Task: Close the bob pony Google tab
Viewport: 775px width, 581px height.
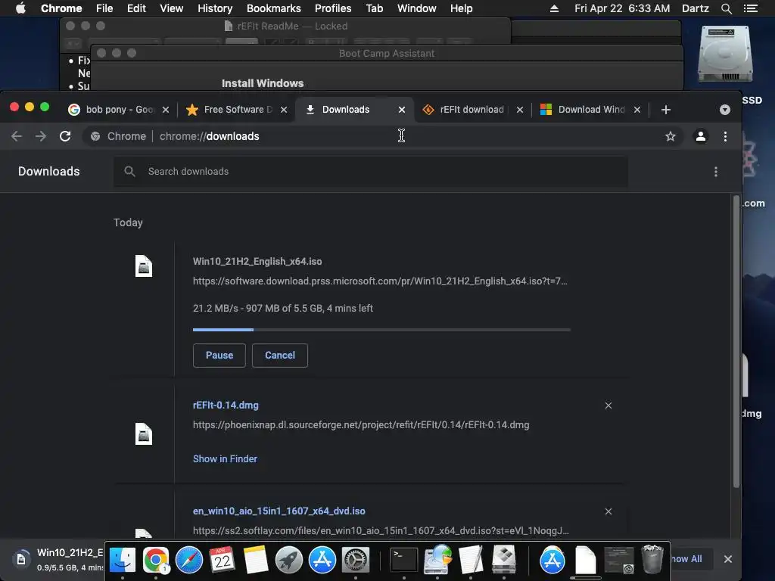Action: (166, 110)
